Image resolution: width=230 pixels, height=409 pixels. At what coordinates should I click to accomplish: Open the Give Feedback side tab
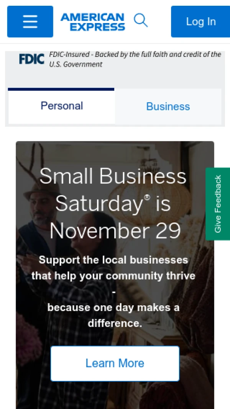218,204
